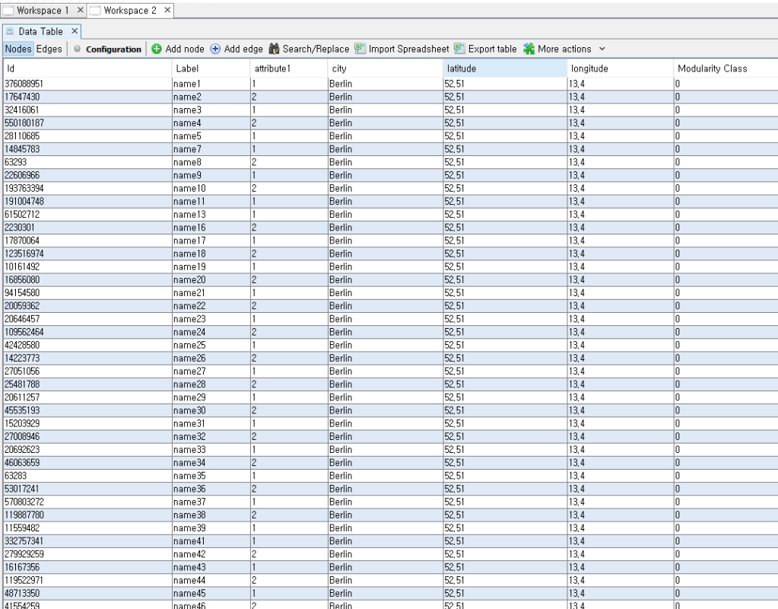Sort by the Modularity Class column header
778x609 pixels.
pyautogui.click(x=712, y=69)
